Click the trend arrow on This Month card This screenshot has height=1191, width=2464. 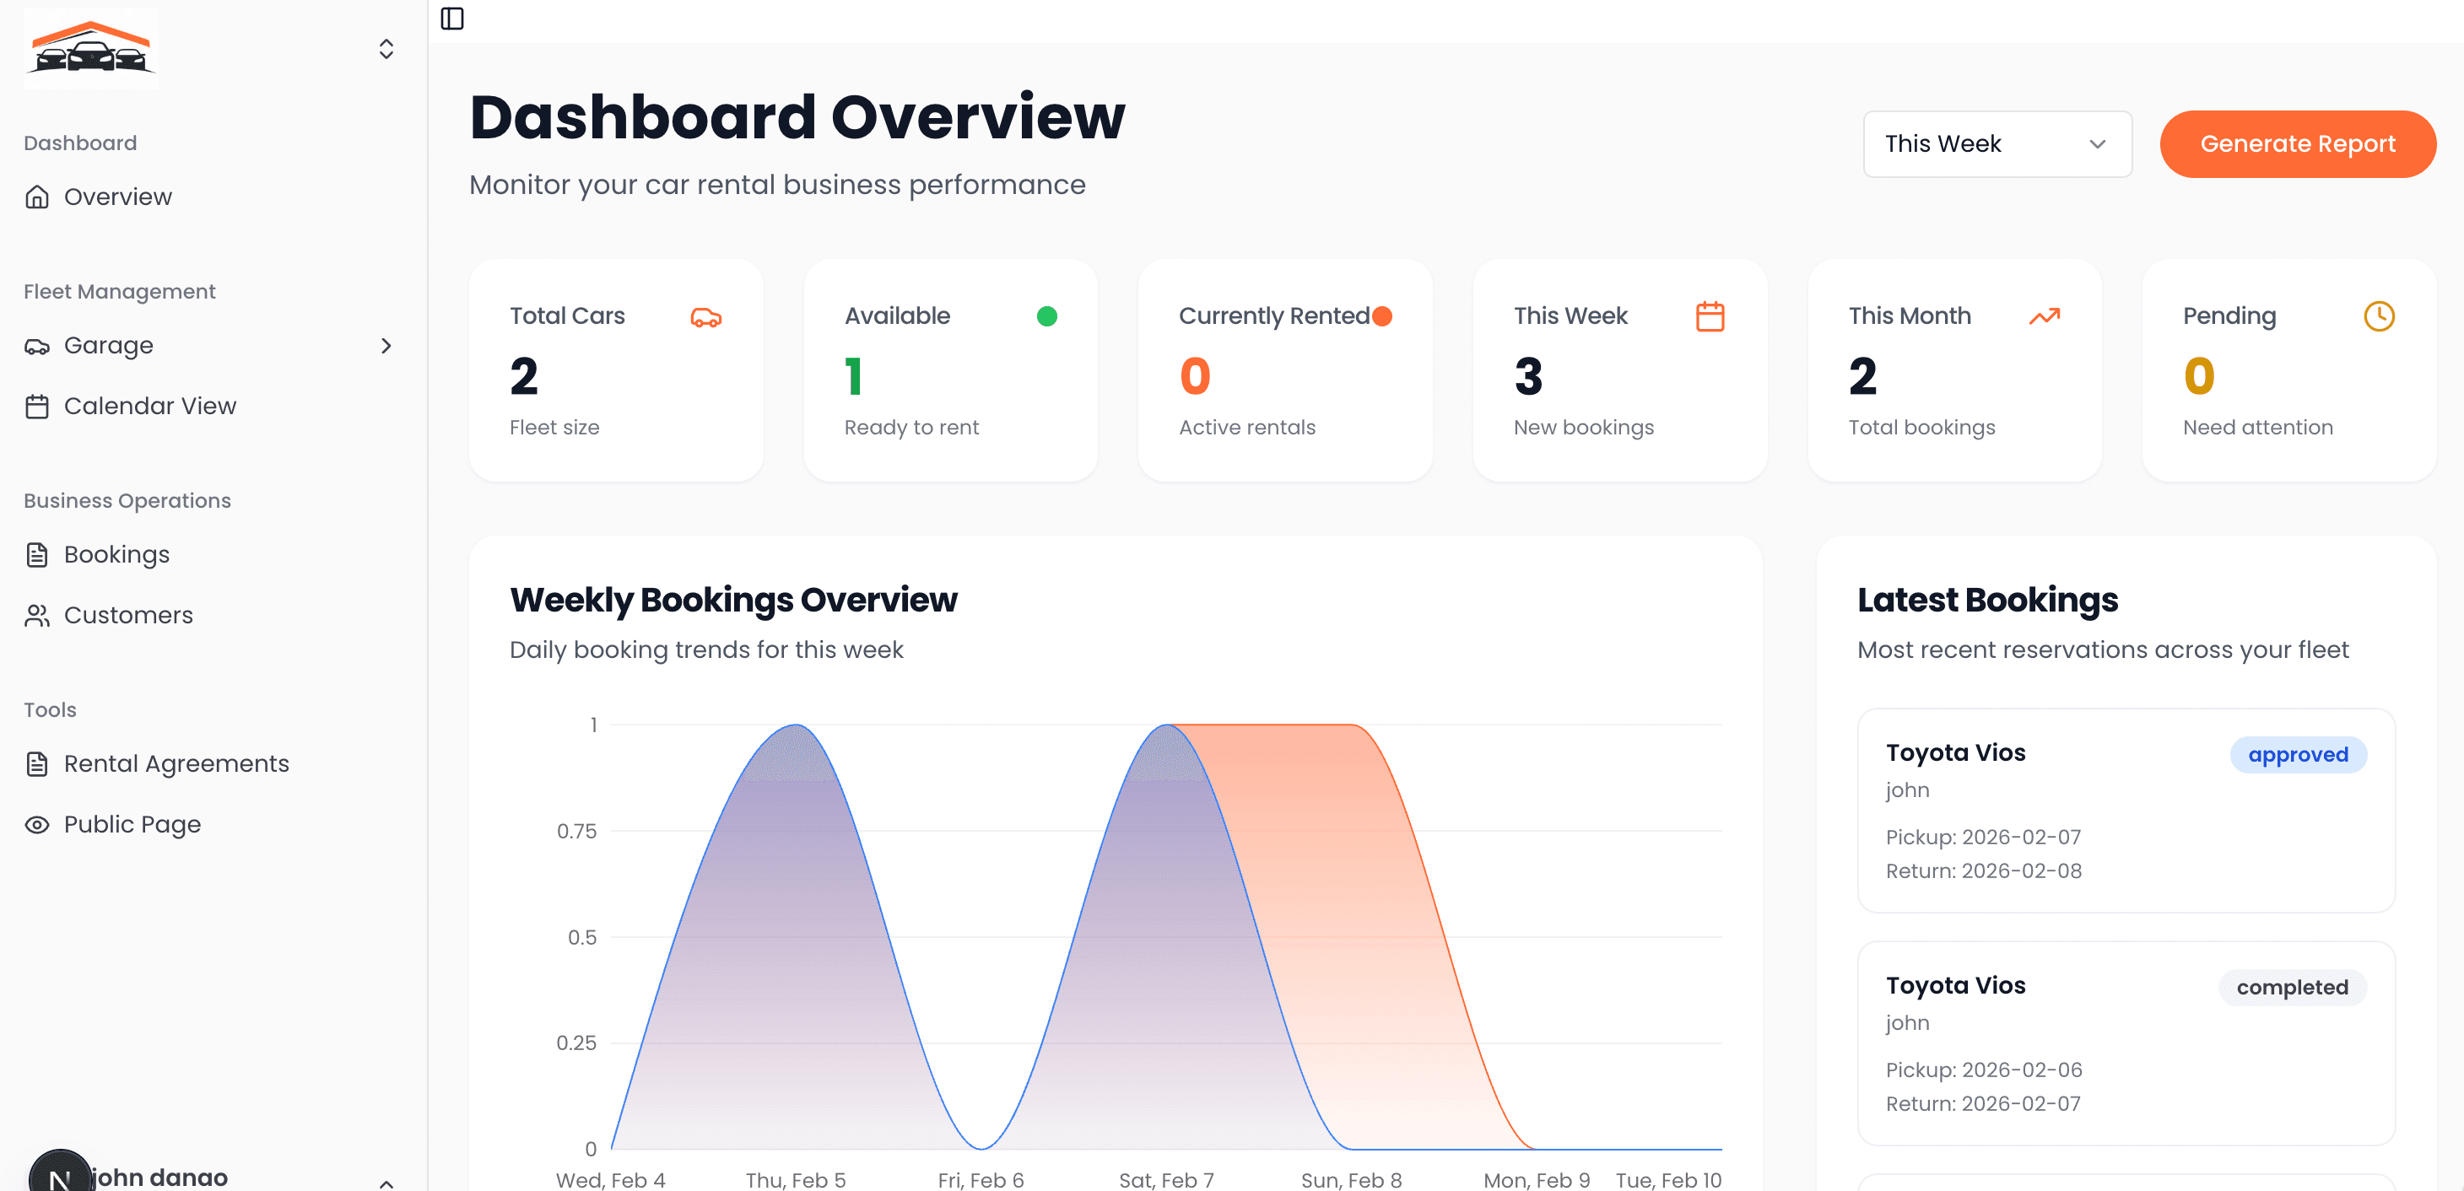[x=2045, y=316]
